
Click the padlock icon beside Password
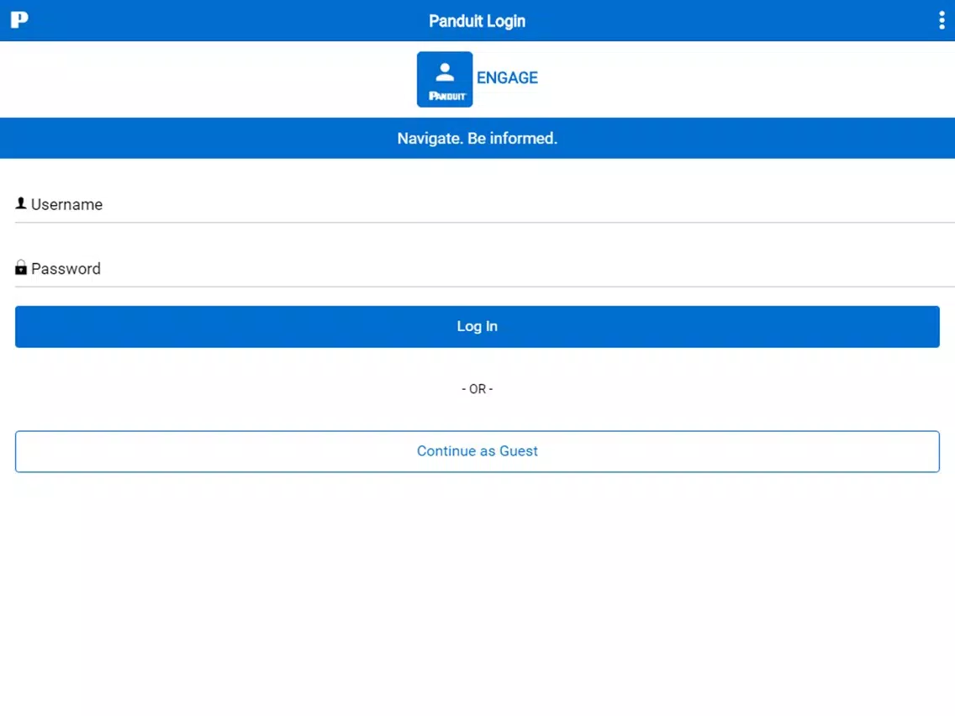(x=21, y=267)
